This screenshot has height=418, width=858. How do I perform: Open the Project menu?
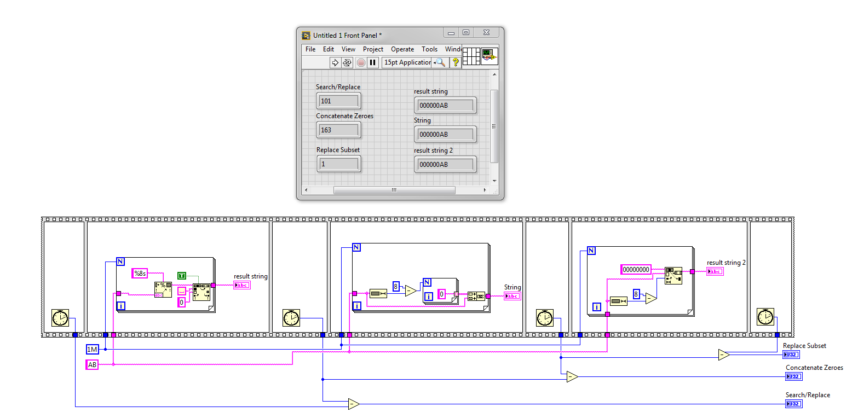coord(373,49)
